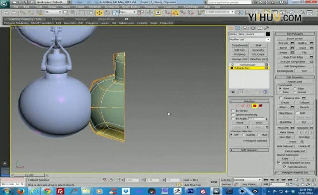Screen dimensions: 318x195
Task: Enable Preserve UVs checkbox
Action: coord(281,98)
